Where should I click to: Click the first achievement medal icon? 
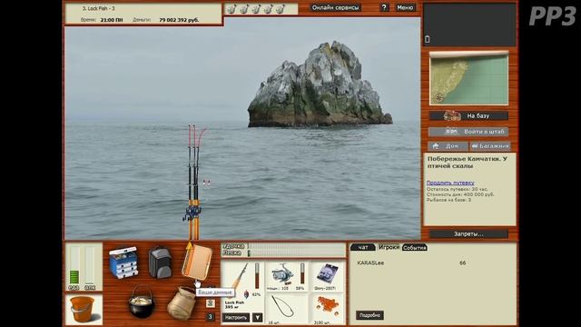[x=231, y=9]
